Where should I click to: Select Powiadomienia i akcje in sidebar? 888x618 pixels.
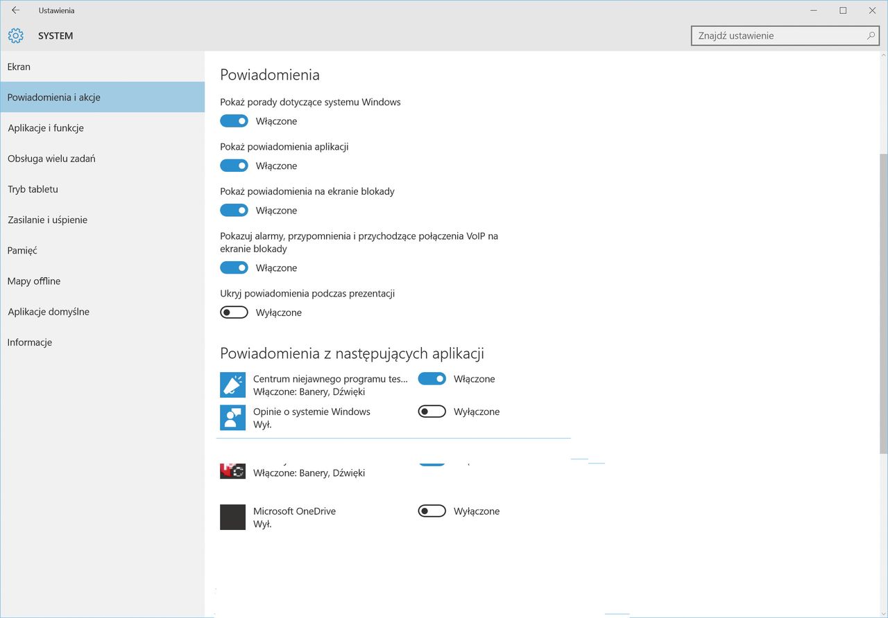103,97
